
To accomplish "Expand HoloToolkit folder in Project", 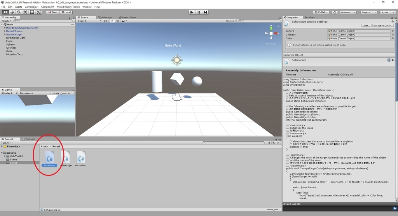I will [x=5, y=156].
